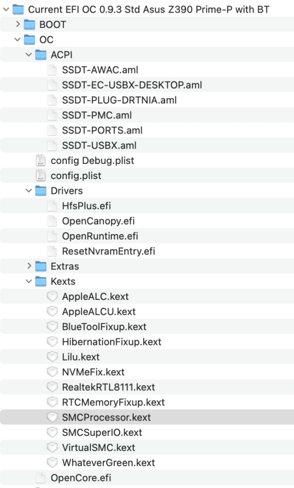Screen dimensions: 294x488
Task: Click the OC folder icon
Action: [x=29, y=40]
